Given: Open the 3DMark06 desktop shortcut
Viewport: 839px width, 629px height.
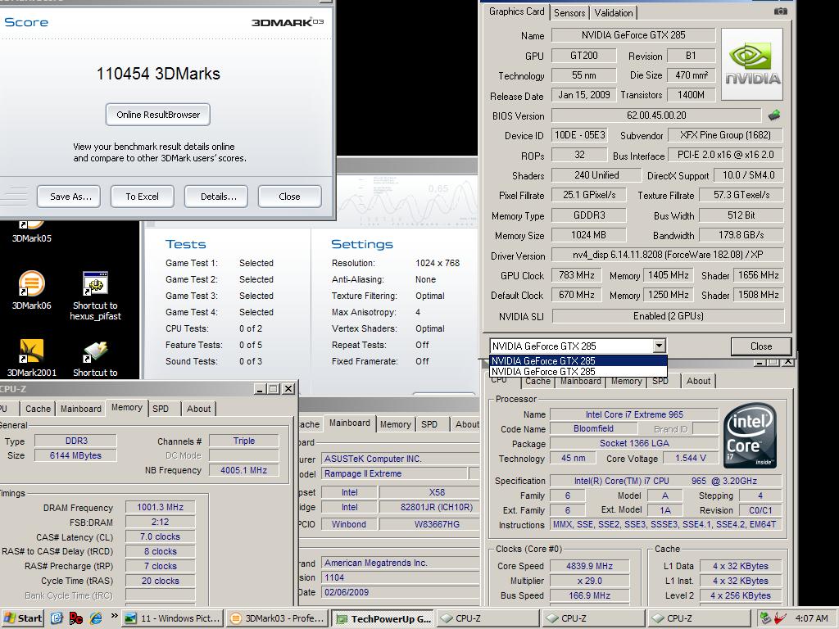Looking at the screenshot, I should point(32,291).
